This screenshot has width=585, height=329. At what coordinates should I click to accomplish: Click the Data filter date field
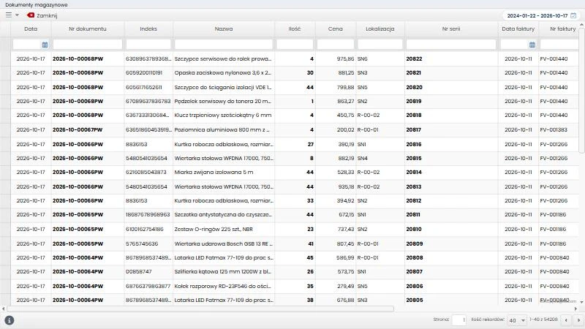point(27,45)
